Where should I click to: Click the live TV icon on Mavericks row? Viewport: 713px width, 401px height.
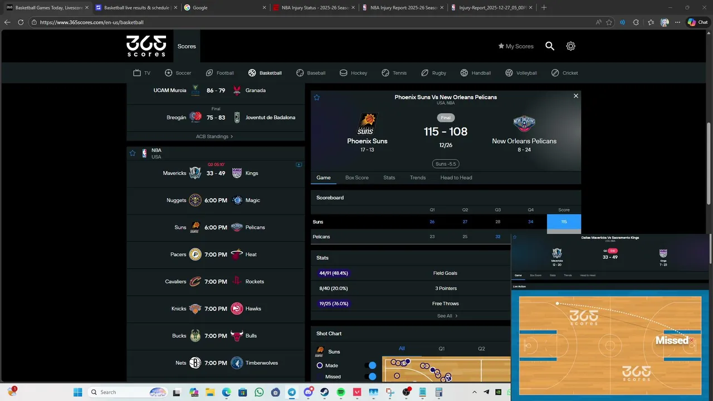click(x=299, y=165)
